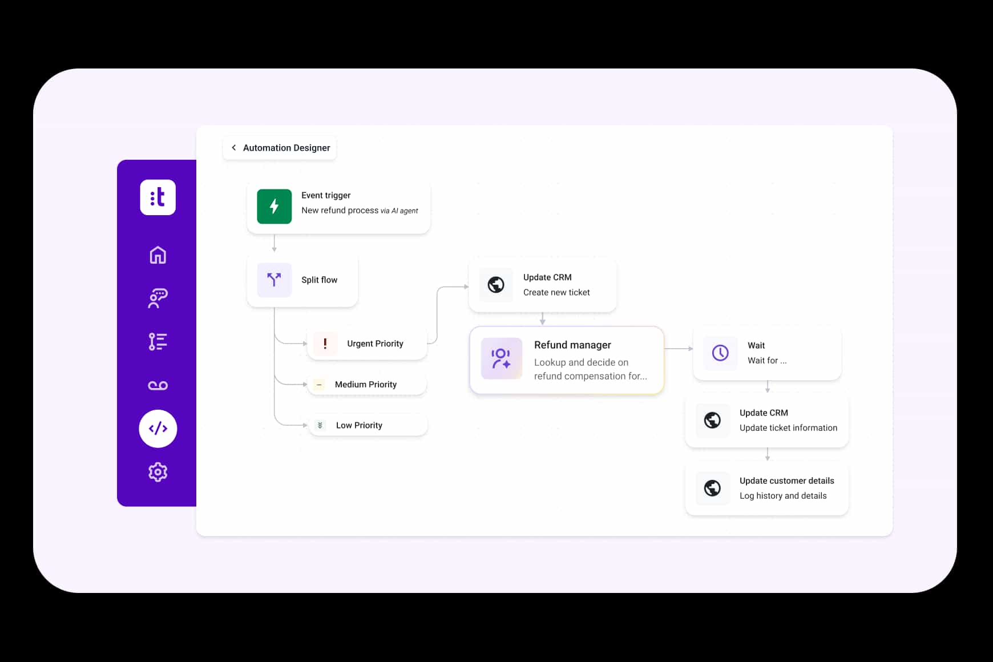Click the globe icon on Create new ticket
Image resolution: width=993 pixels, height=662 pixels.
tap(495, 285)
